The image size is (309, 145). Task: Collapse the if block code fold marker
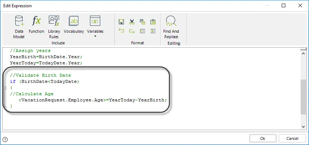(5, 88)
